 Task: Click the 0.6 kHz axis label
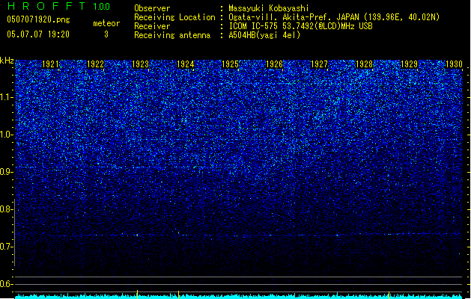(6, 284)
